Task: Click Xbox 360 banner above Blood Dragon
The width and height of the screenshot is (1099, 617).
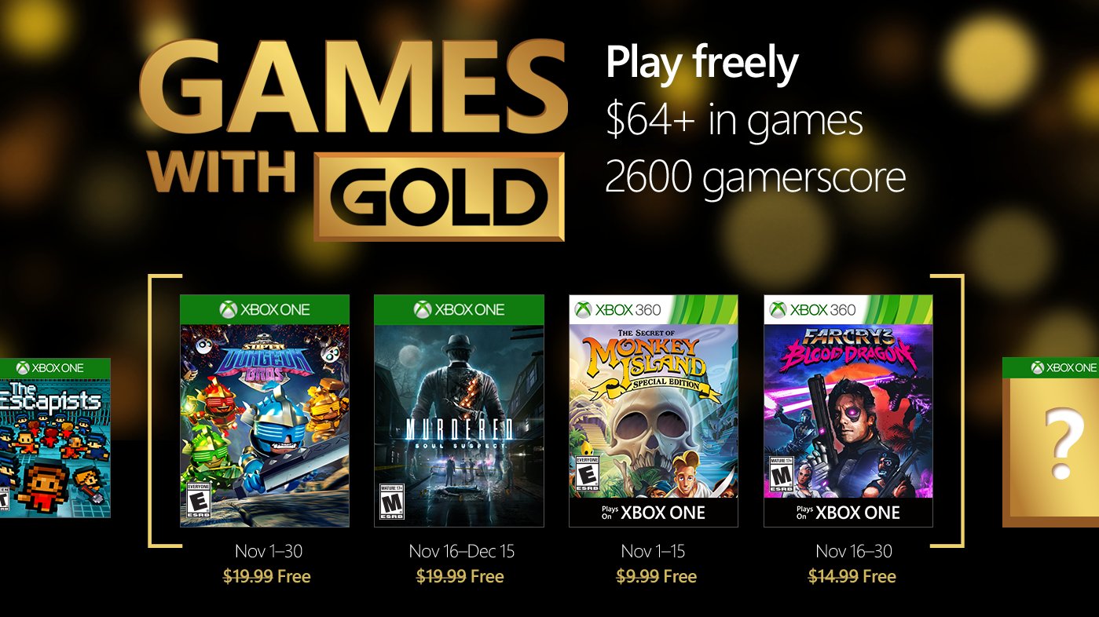Action: pyautogui.click(x=848, y=309)
